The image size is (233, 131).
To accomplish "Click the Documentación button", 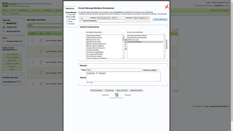I will click(x=96, y=91).
